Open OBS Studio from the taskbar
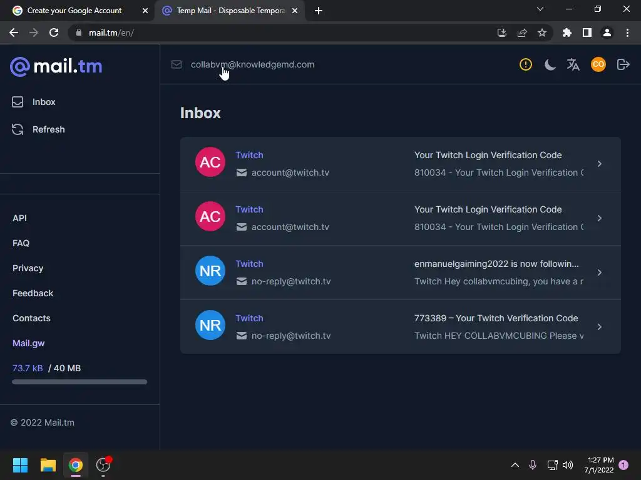 103,465
